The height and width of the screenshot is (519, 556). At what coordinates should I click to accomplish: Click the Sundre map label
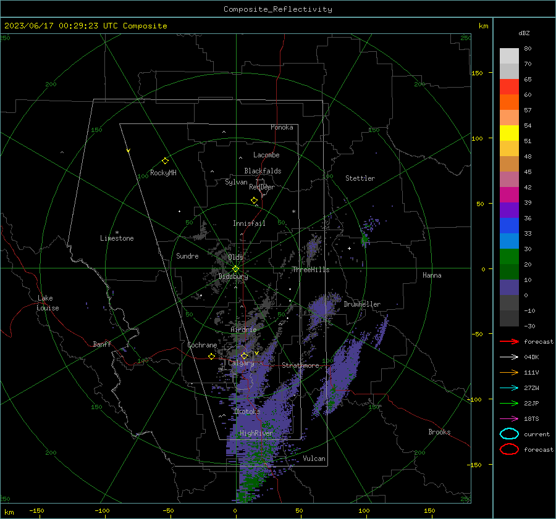187,255
